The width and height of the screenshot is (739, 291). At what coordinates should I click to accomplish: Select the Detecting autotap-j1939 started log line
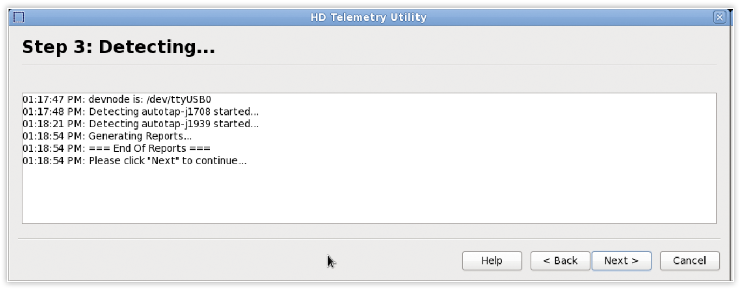(140, 124)
